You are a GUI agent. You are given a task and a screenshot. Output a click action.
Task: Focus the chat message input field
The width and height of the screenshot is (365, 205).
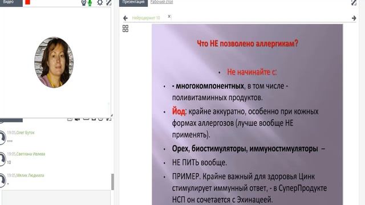click(56, 198)
